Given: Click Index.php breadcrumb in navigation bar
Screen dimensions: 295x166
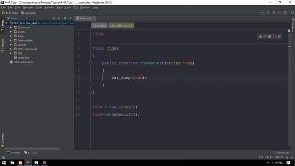Looking at the screenshot, I should pyautogui.click(x=29, y=13).
